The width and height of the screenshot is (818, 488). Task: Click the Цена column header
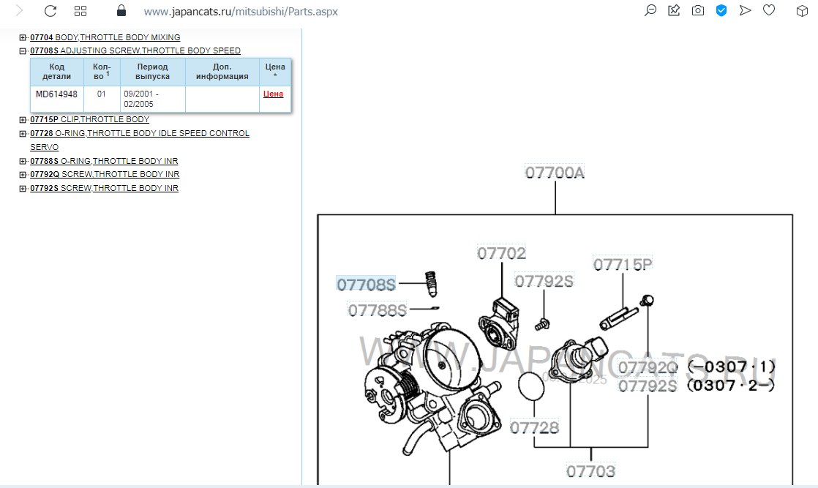(x=275, y=72)
